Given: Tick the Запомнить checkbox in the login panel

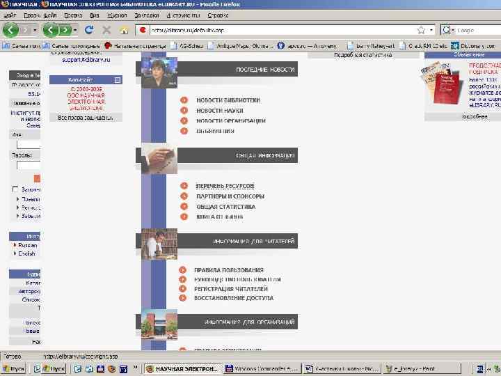Looking at the screenshot, I should 15,189.
